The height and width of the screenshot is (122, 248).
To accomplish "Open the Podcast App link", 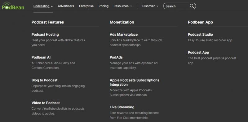I will pyautogui.click(x=198, y=52).
